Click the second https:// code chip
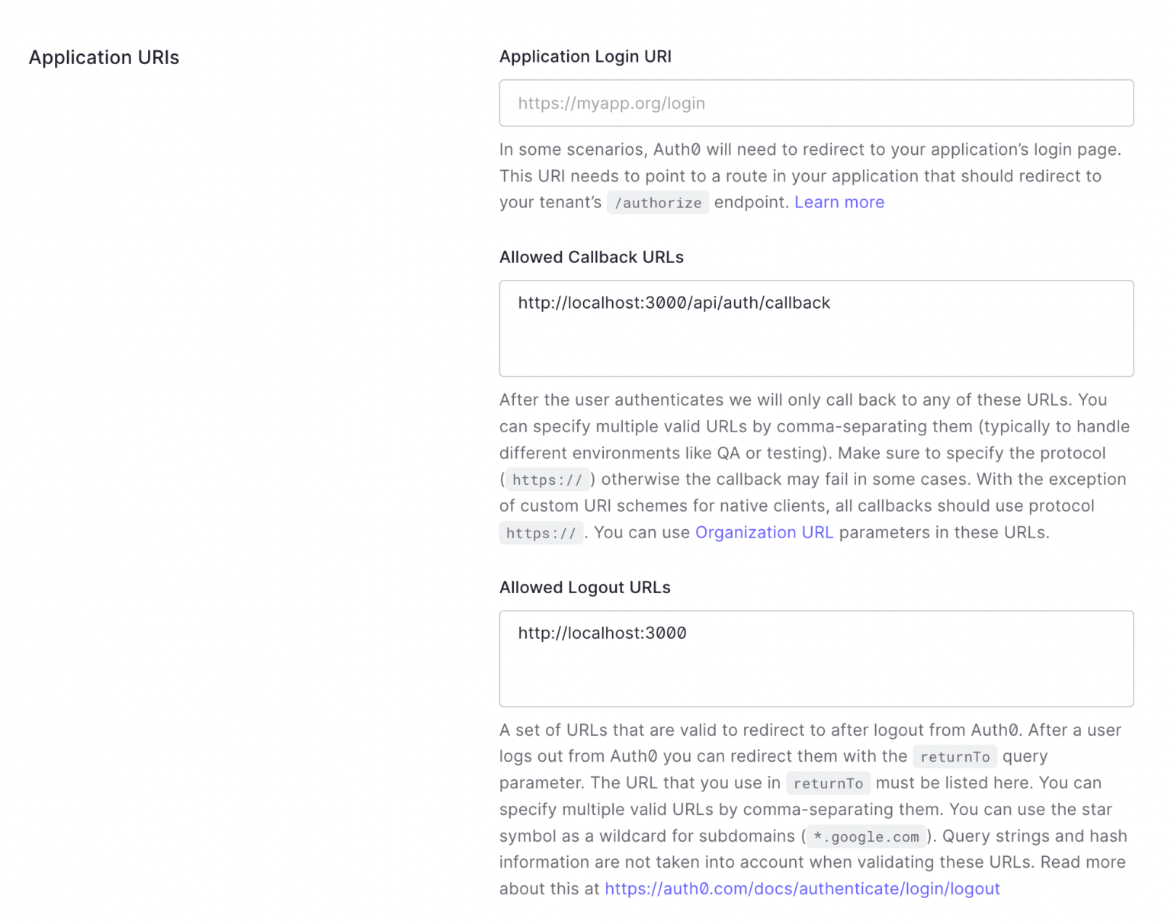The width and height of the screenshot is (1171, 921). point(541,532)
